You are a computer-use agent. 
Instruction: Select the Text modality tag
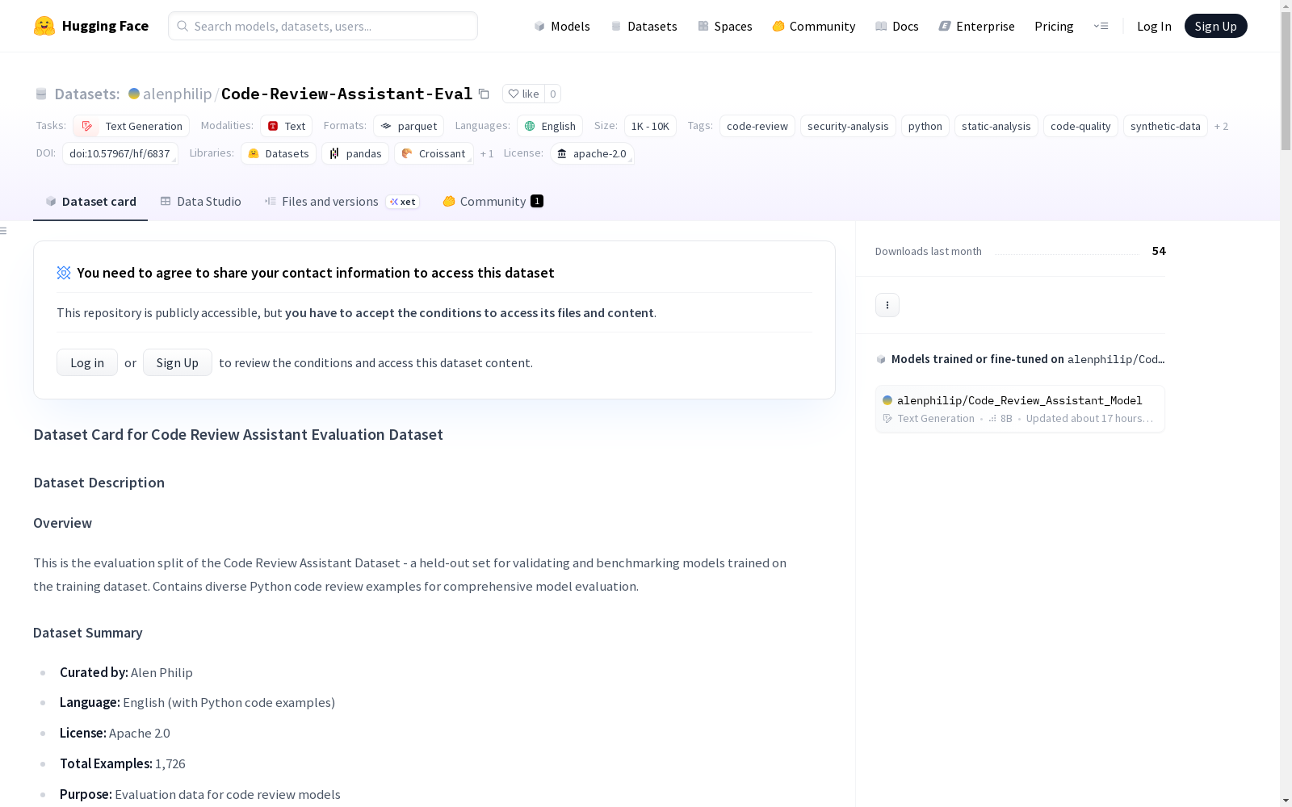tap(286, 126)
